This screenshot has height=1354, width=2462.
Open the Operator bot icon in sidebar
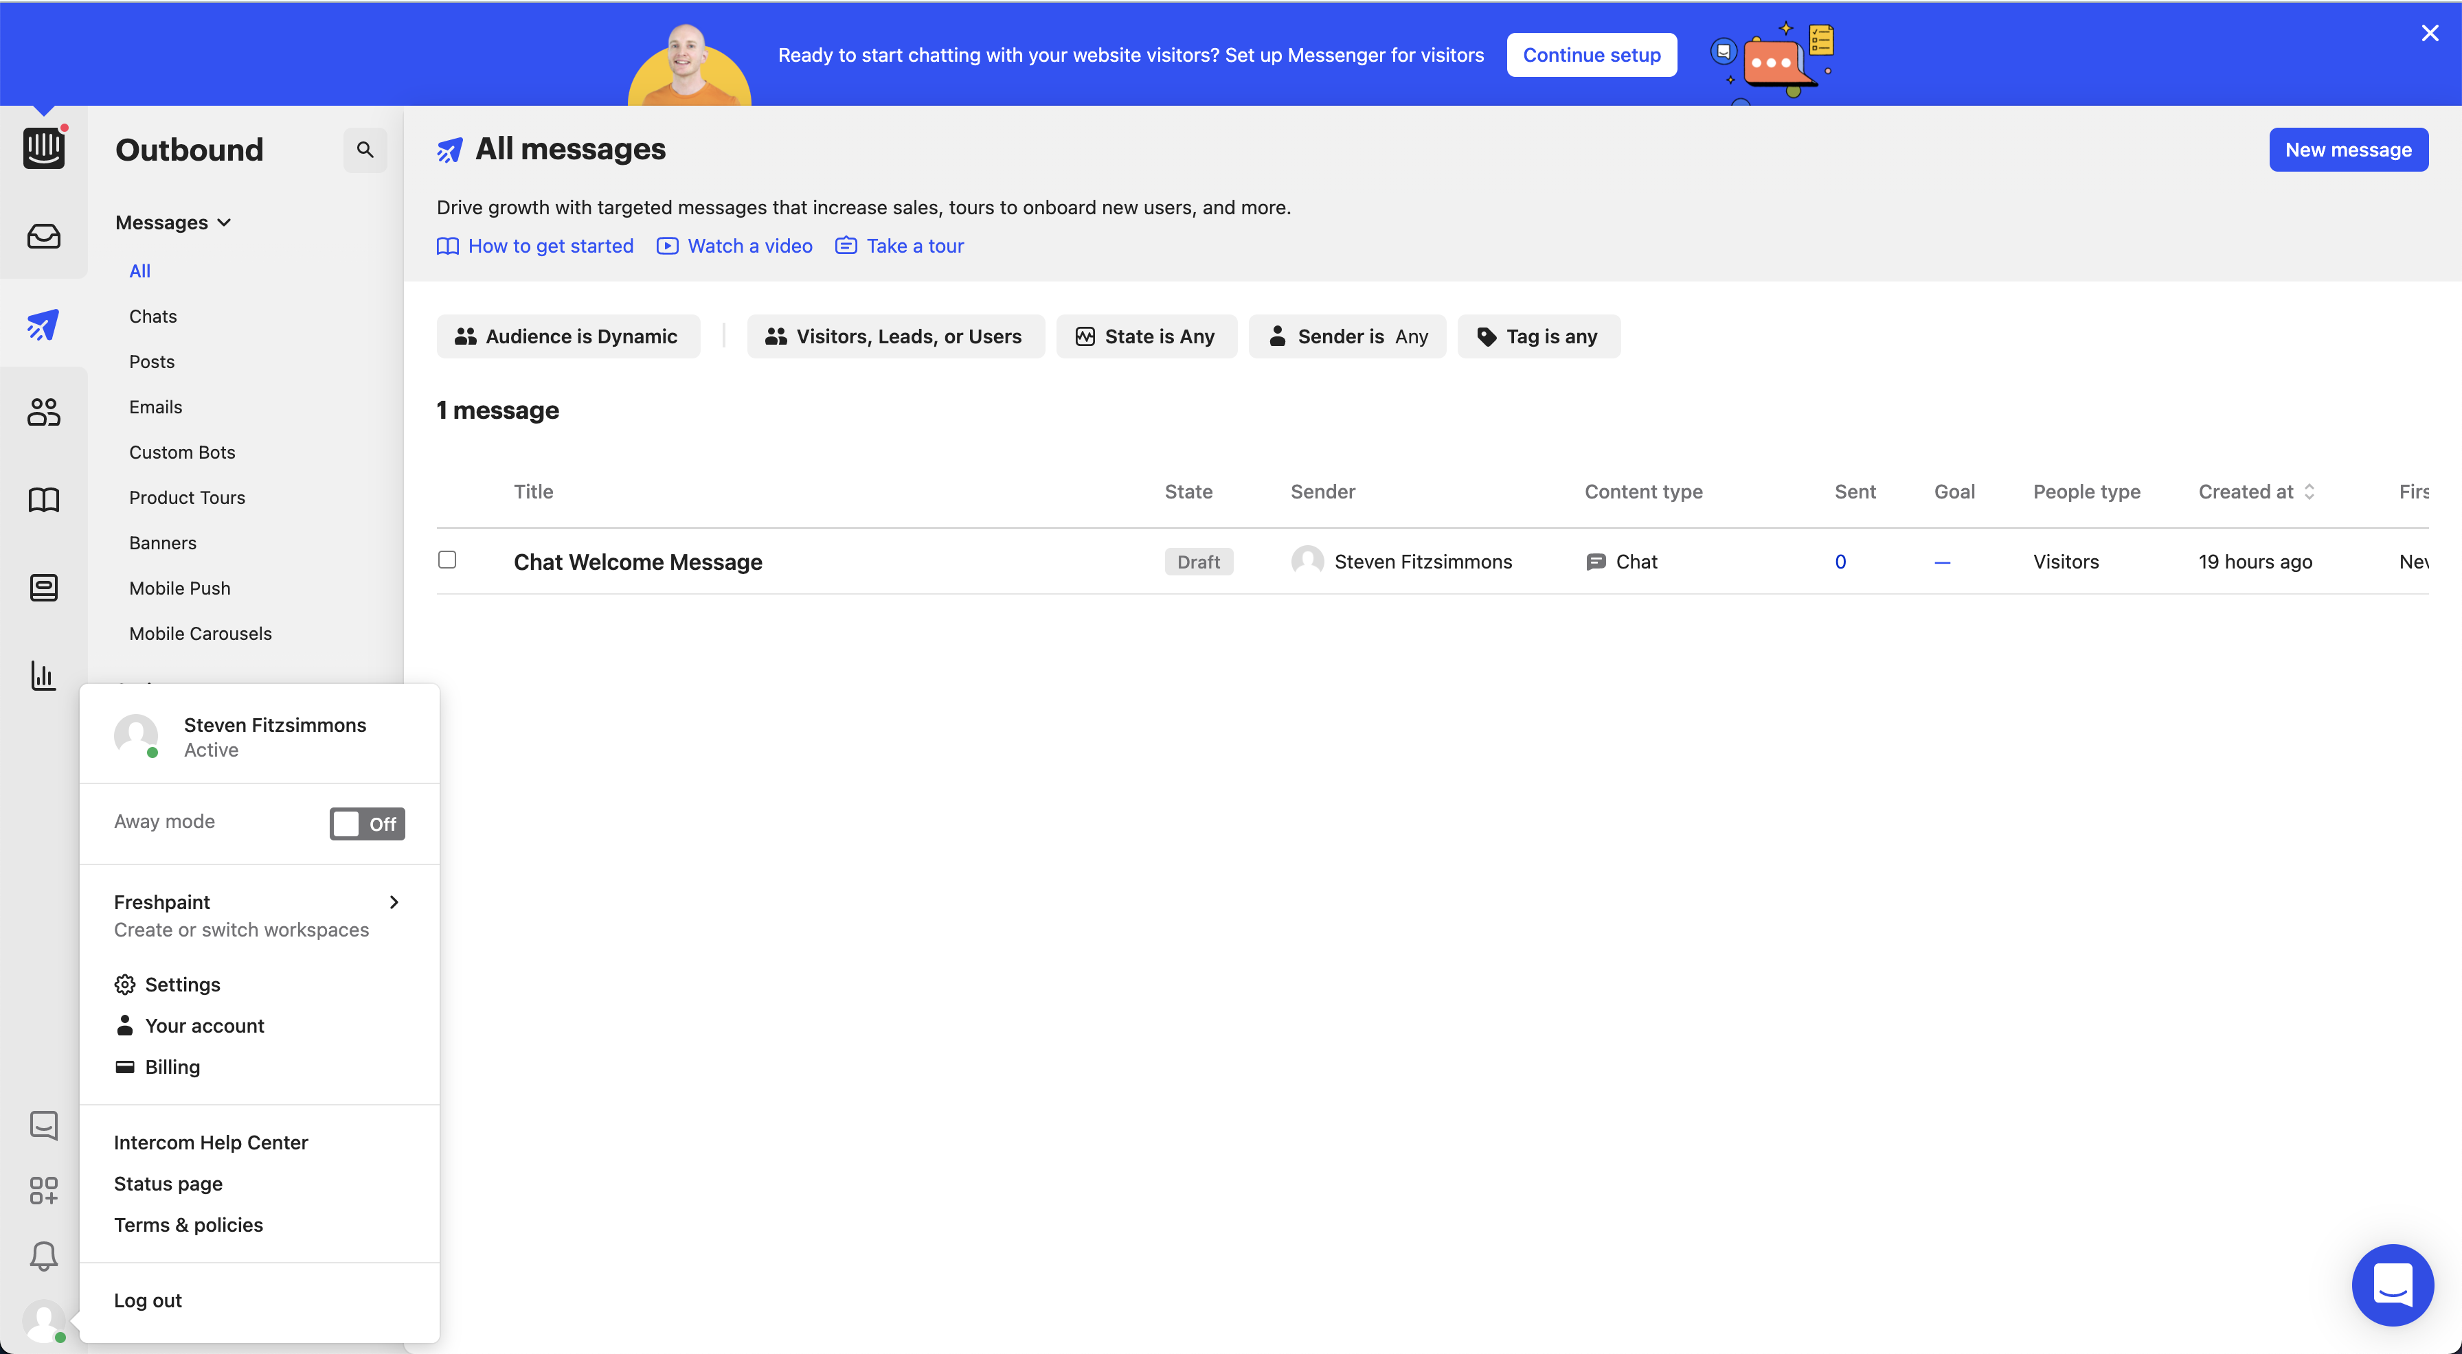click(x=44, y=588)
